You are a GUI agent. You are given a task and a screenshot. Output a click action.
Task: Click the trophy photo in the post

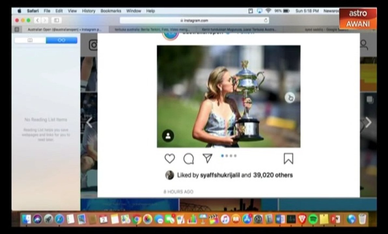click(229, 96)
